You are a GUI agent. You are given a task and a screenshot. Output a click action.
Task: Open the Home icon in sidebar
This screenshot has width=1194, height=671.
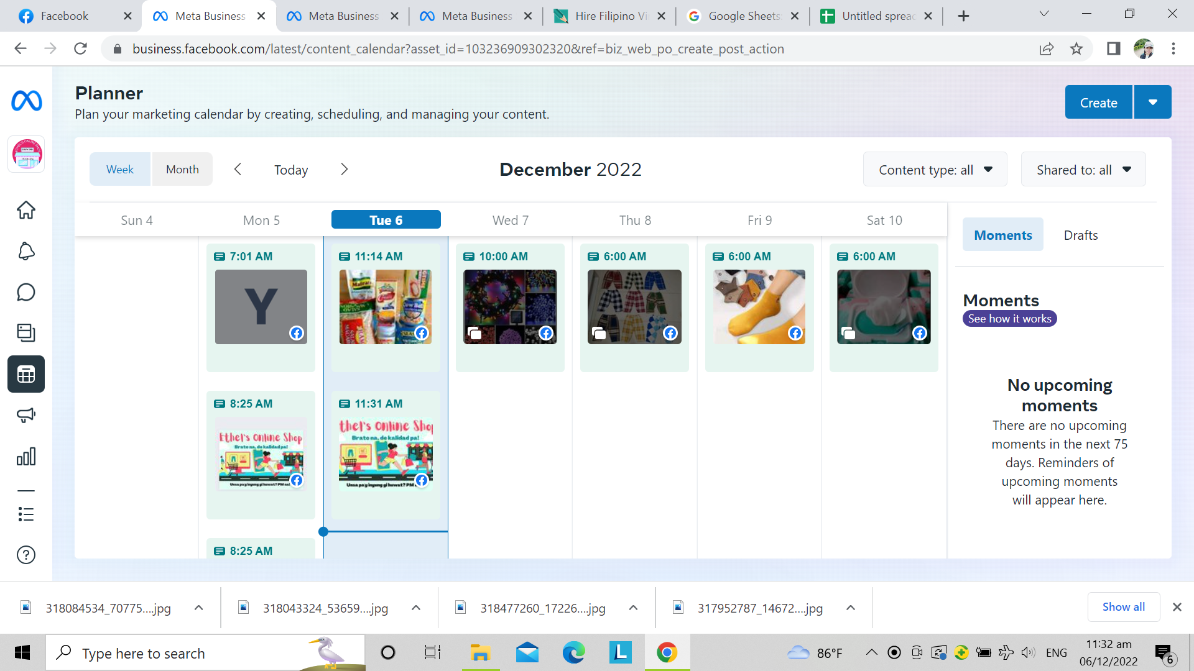pos(26,210)
